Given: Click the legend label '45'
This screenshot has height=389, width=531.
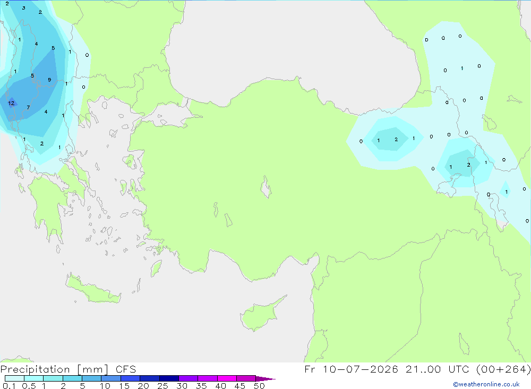Looking at the screenshot, I should pyautogui.click(x=240, y=386).
